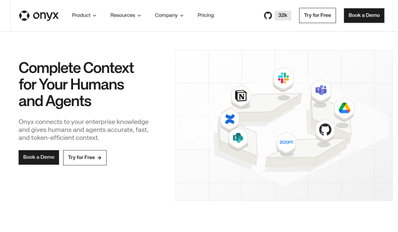
Task: Click the Onyx logo in the header
Action: pos(39,15)
